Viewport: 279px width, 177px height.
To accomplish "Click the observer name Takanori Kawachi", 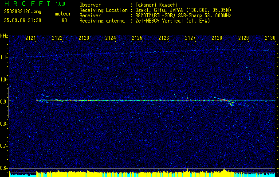I will coord(156,5).
